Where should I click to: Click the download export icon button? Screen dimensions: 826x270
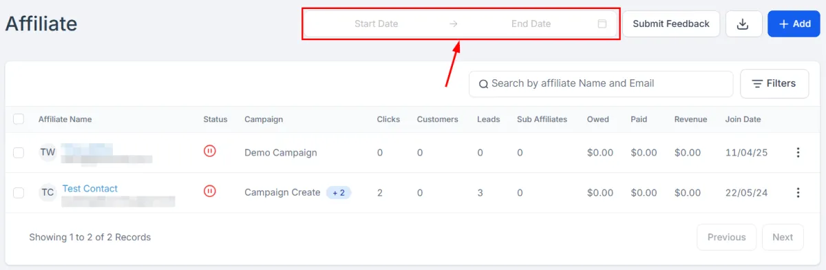[x=743, y=24]
